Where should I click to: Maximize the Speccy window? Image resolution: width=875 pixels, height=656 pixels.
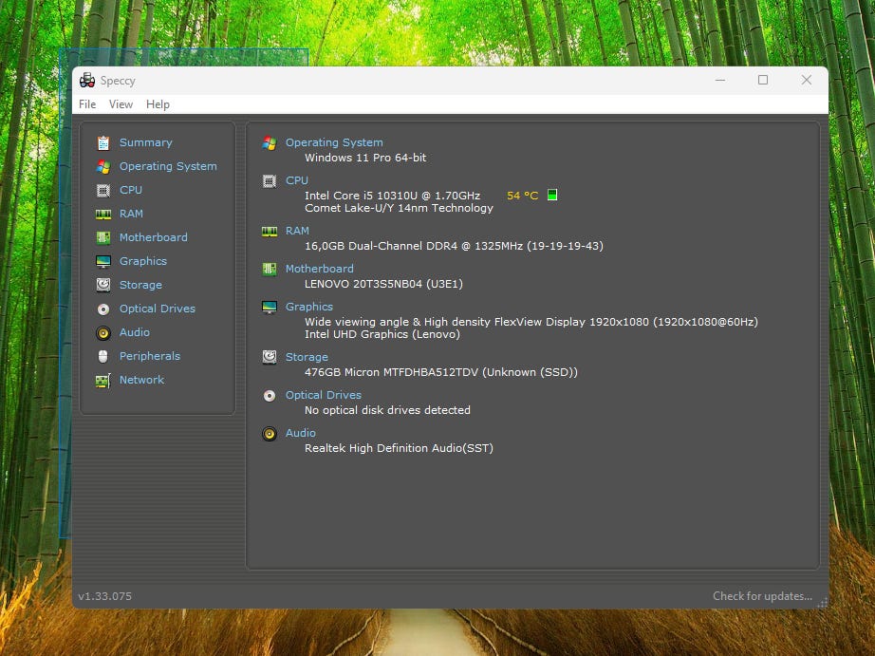[x=763, y=81]
